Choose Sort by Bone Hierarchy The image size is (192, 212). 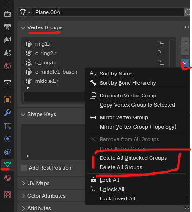click(x=128, y=83)
